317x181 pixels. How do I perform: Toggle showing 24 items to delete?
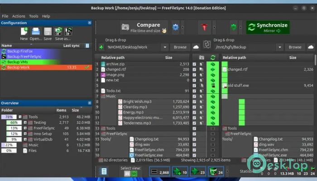(x=216, y=171)
